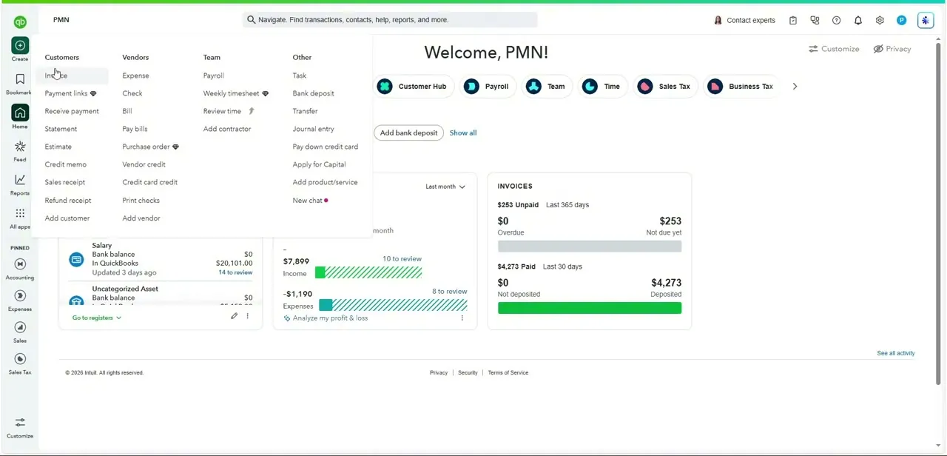Open the Business Tax shortcut chip
The height and width of the screenshot is (456, 947).
pyautogui.click(x=741, y=87)
